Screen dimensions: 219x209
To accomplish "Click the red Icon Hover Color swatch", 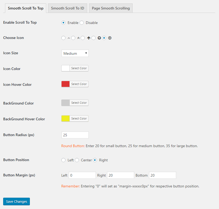I will pyautogui.click(x=66, y=84).
